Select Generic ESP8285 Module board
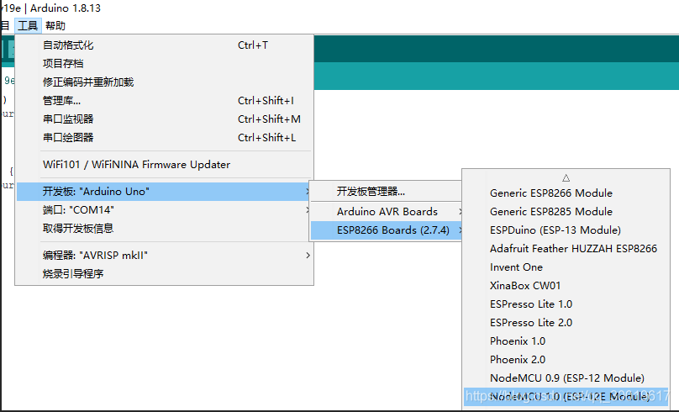 click(566, 212)
